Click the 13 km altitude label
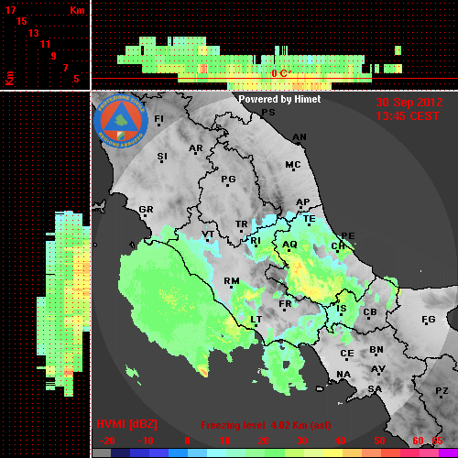 coord(34,33)
